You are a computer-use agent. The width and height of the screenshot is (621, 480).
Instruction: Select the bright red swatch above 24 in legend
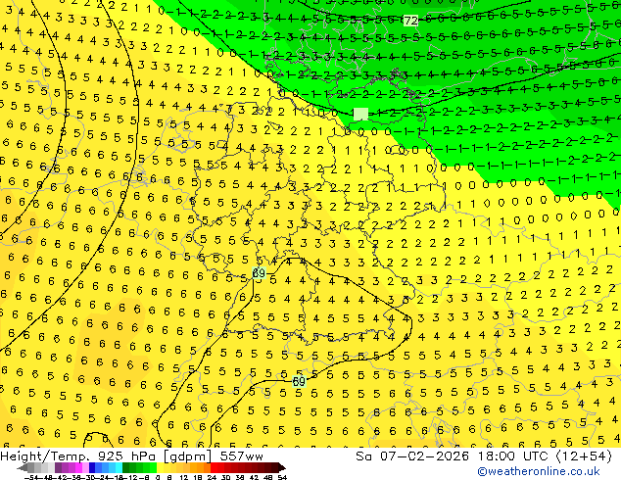[214, 468]
